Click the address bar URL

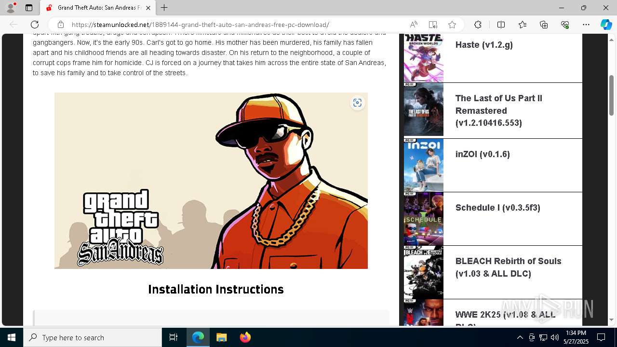[200, 25]
